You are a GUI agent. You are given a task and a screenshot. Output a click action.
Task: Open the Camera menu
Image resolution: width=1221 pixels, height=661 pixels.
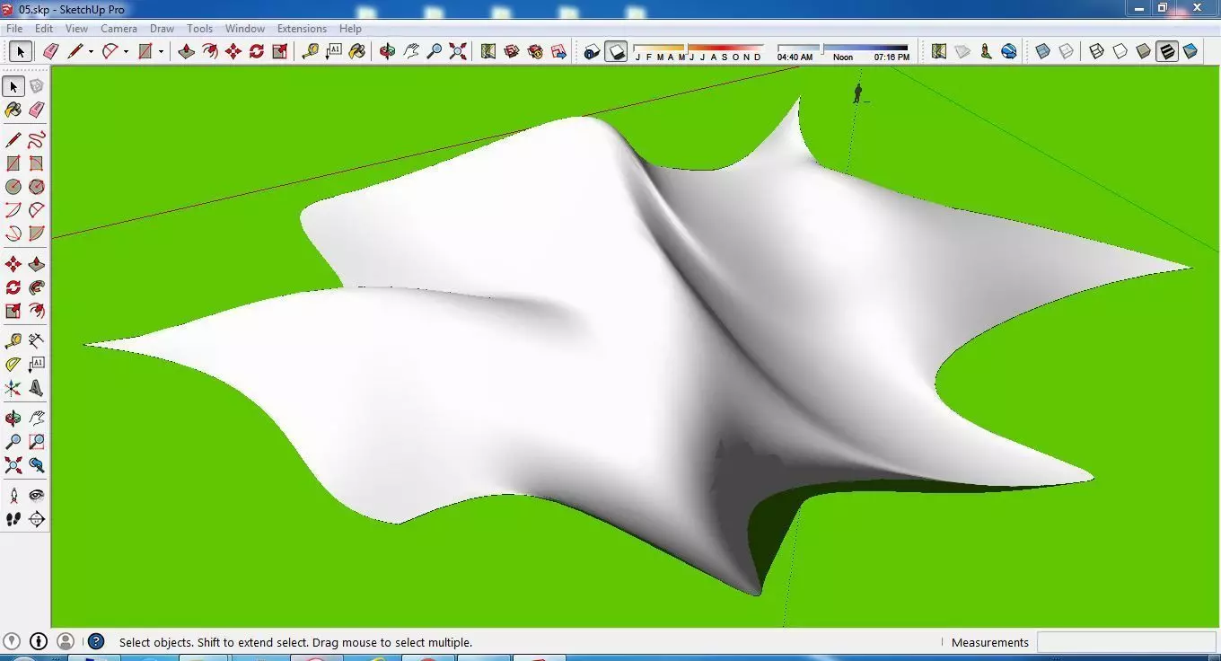pyautogui.click(x=119, y=29)
